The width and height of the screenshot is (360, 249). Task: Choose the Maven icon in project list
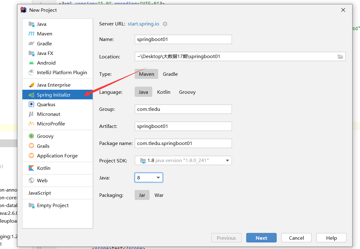[31, 34]
